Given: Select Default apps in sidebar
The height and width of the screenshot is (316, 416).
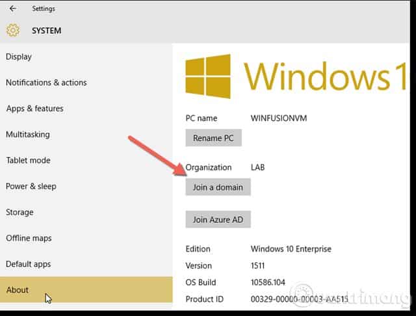Looking at the screenshot, I should 86,264.
